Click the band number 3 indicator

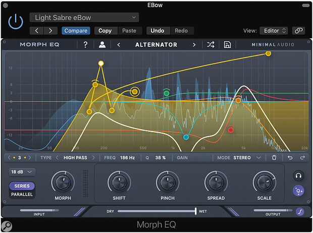pos(19,158)
